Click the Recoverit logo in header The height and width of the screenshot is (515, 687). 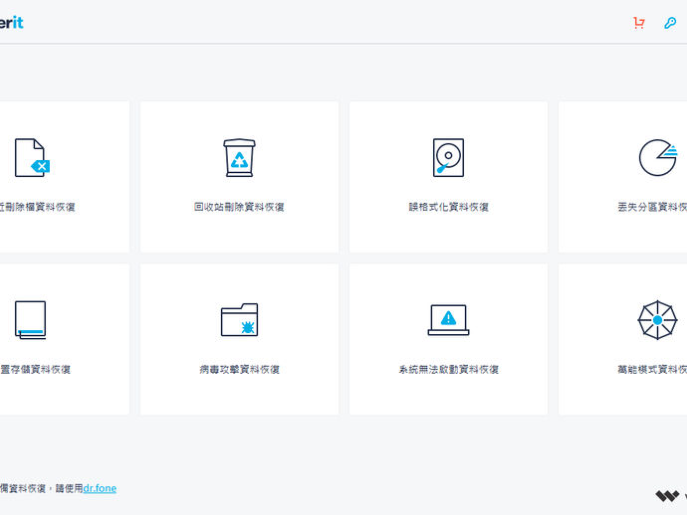[x=11, y=22]
